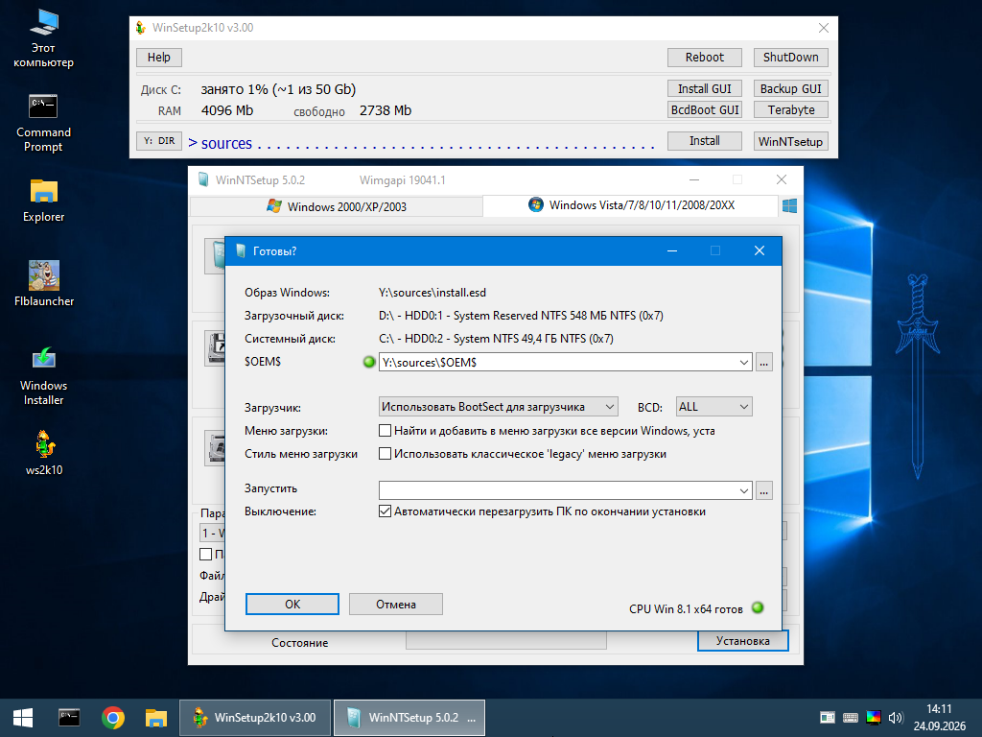Screen dimensions: 982x737
Task: Click the Terabyte button
Action: click(x=791, y=109)
